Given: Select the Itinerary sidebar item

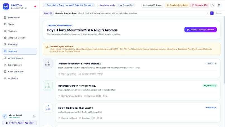Looking at the screenshot, I should click(x=20, y=51).
